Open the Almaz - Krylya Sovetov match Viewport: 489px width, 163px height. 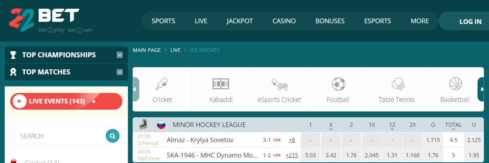click(x=200, y=140)
